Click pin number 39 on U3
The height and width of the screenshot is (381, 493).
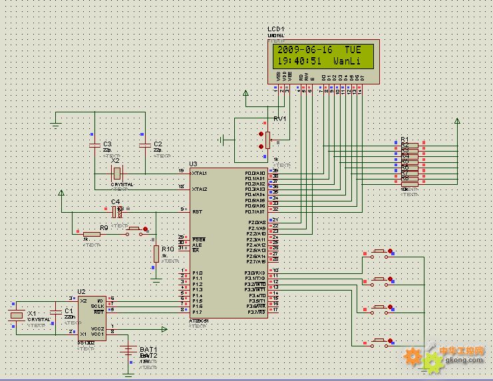pyautogui.click(x=275, y=171)
